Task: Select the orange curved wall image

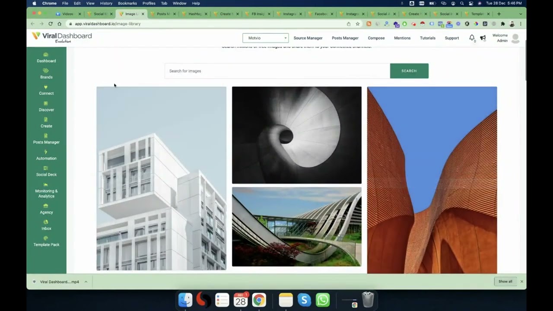Action: pyautogui.click(x=432, y=180)
